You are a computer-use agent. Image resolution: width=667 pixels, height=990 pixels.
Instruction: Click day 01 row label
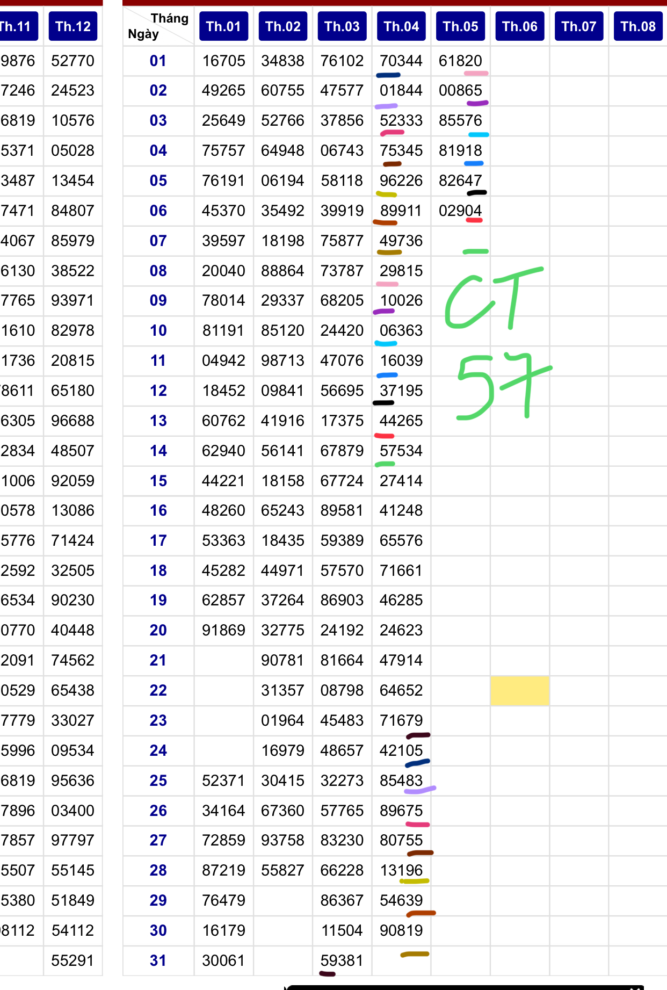[158, 61]
